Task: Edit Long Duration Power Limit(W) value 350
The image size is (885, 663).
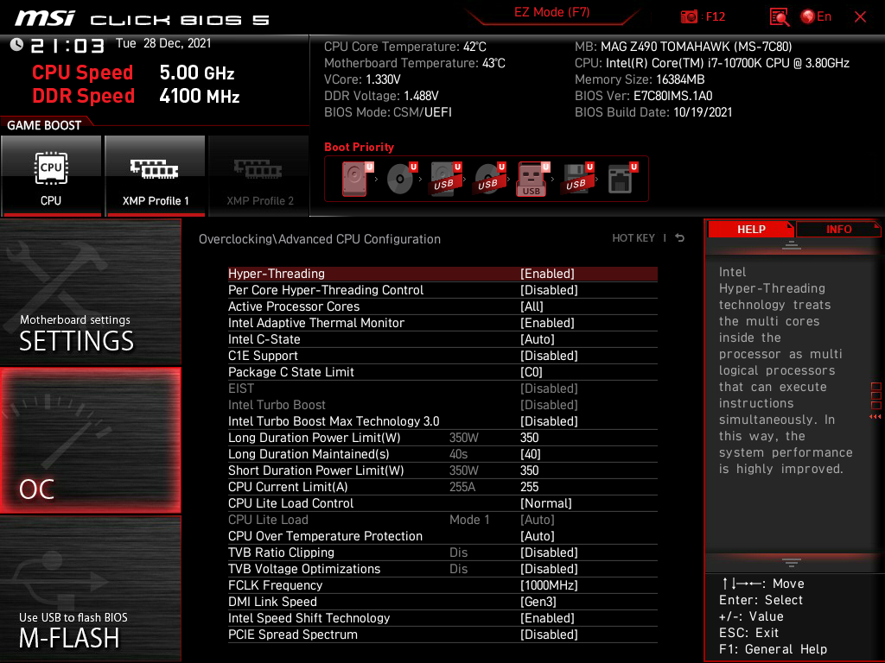Action: [x=442, y=438]
